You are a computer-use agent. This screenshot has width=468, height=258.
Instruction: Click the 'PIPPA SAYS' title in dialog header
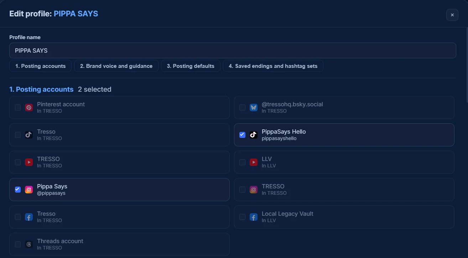(x=76, y=14)
